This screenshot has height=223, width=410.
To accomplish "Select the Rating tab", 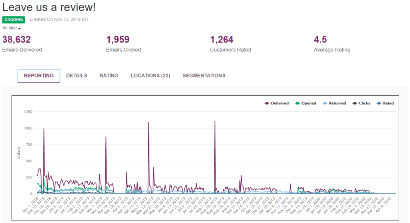I will (109, 76).
